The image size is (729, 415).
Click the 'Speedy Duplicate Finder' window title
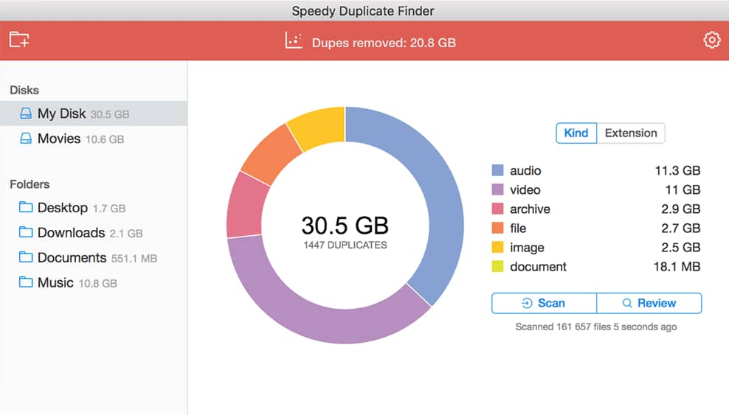pyautogui.click(x=362, y=11)
